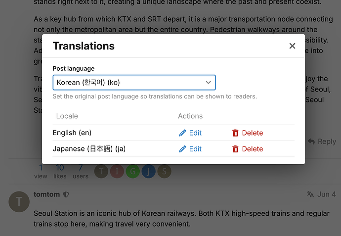Click the trash icon for English
The width and height of the screenshot is (341, 236).
coord(235,133)
